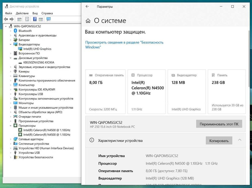The image size is (252, 188).
Task: Click HP 250 15.6 inch G9 Notebook PC text
Action: (112, 127)
